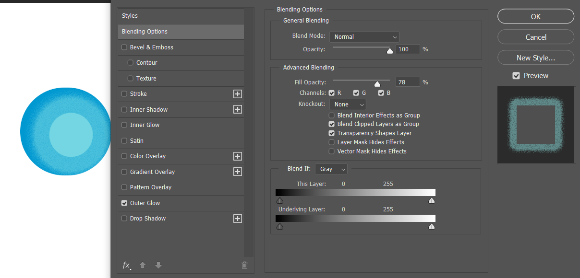Enable the Color Overlay checkbox
The image size is (580, 278).
tap(124, 156)
